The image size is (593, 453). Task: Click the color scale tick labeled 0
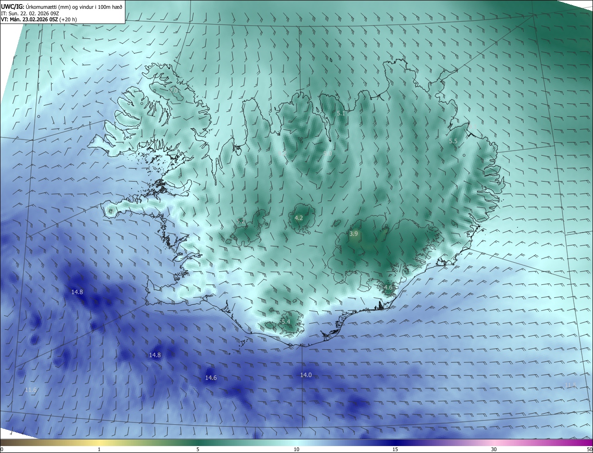(2, 449)
